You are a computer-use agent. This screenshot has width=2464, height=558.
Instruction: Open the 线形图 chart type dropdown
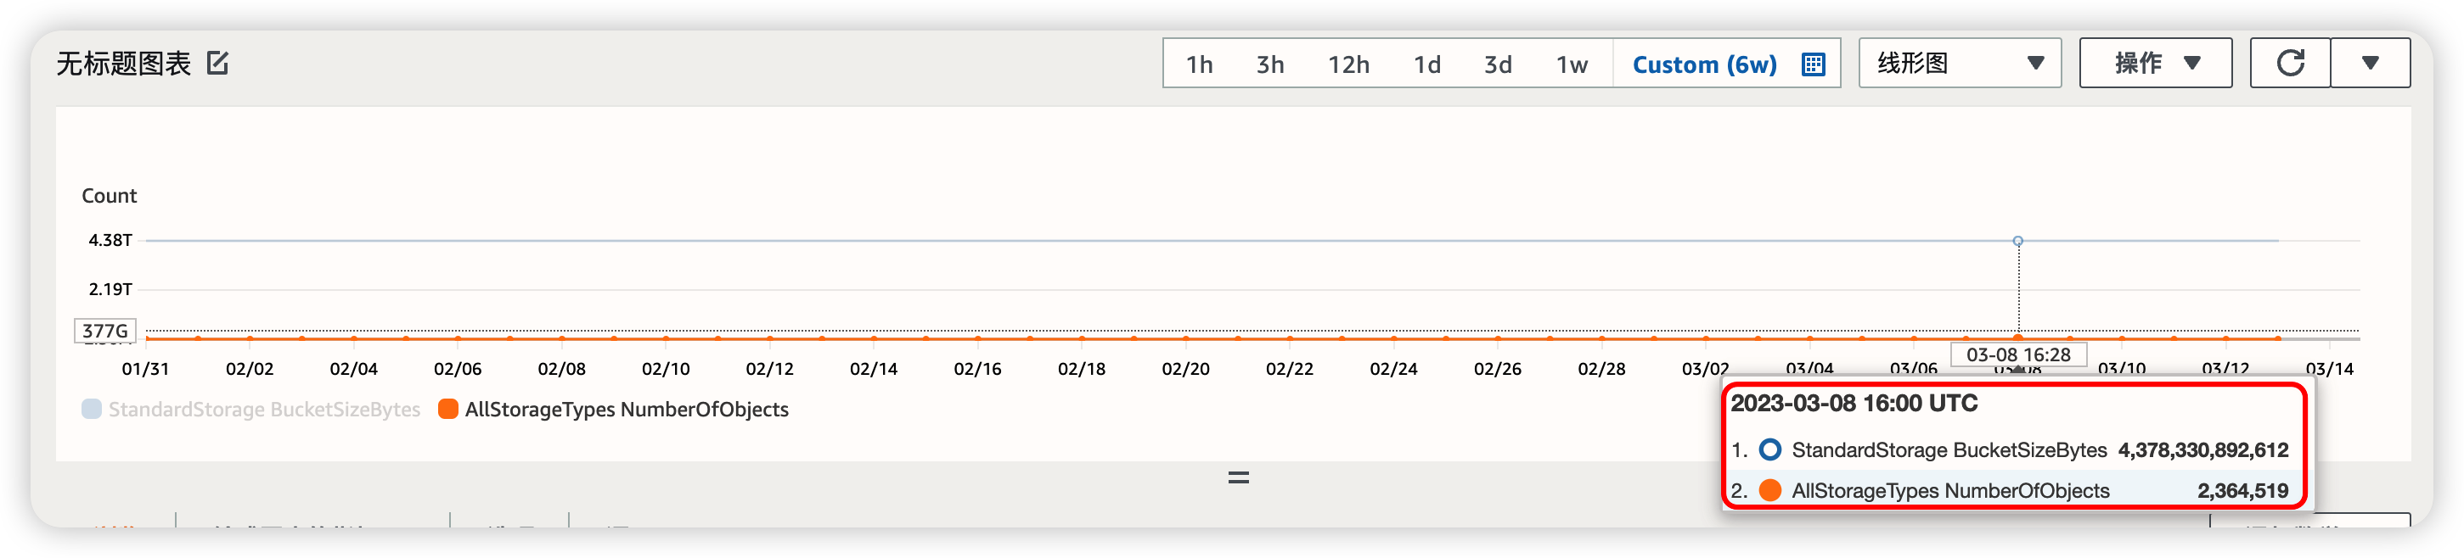click(x=1959, y=63)
